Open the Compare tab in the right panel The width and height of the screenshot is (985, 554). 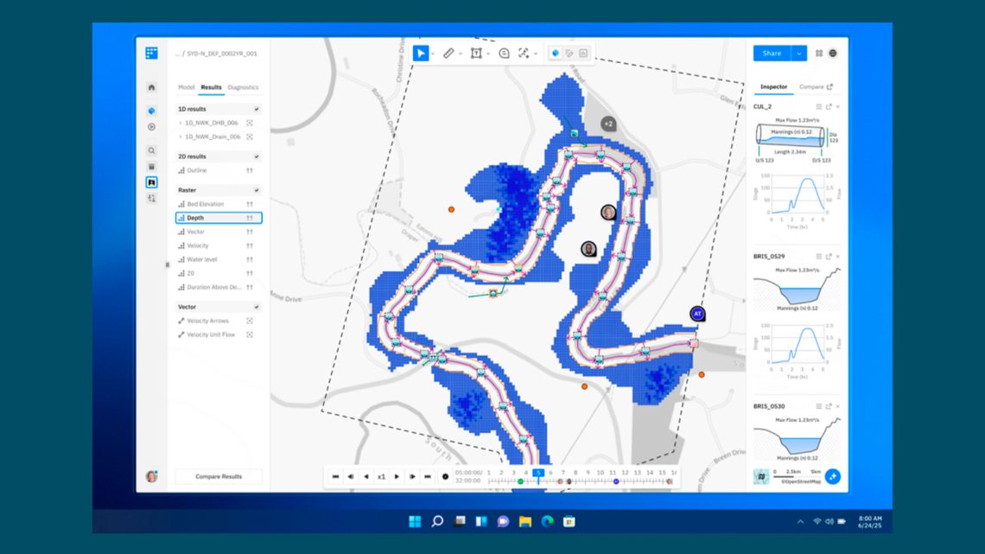click(811, 87)
